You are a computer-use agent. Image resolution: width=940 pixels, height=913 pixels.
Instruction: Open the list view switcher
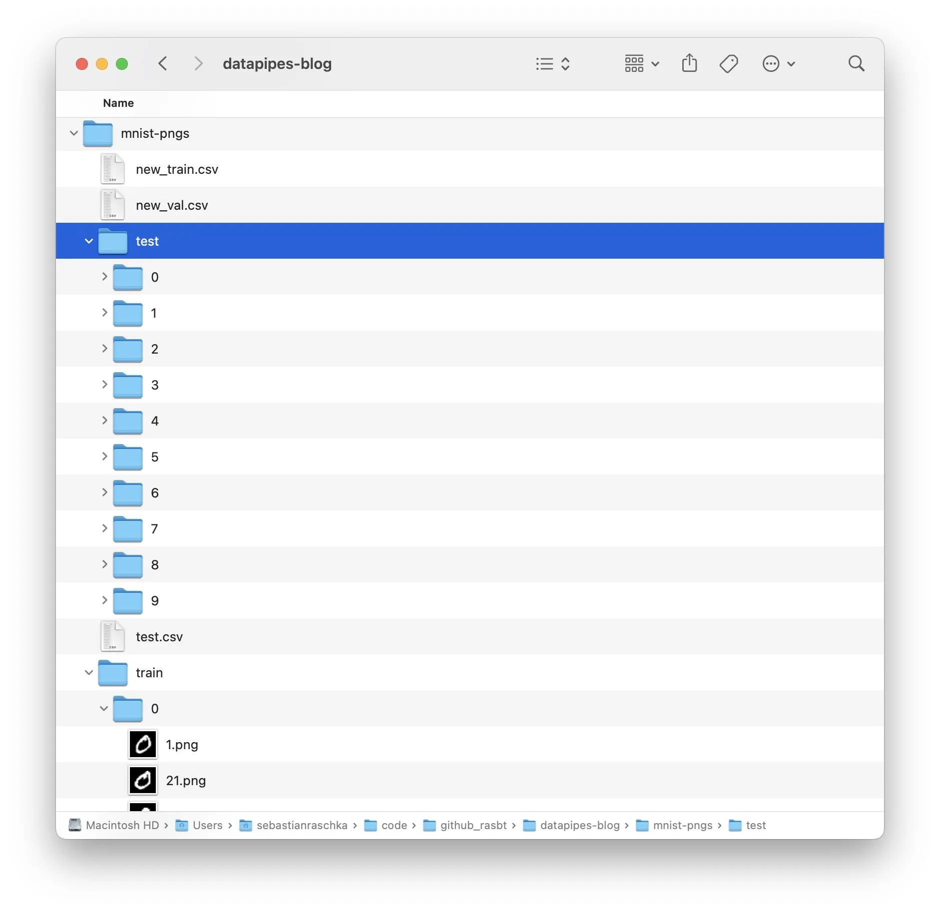552,63
